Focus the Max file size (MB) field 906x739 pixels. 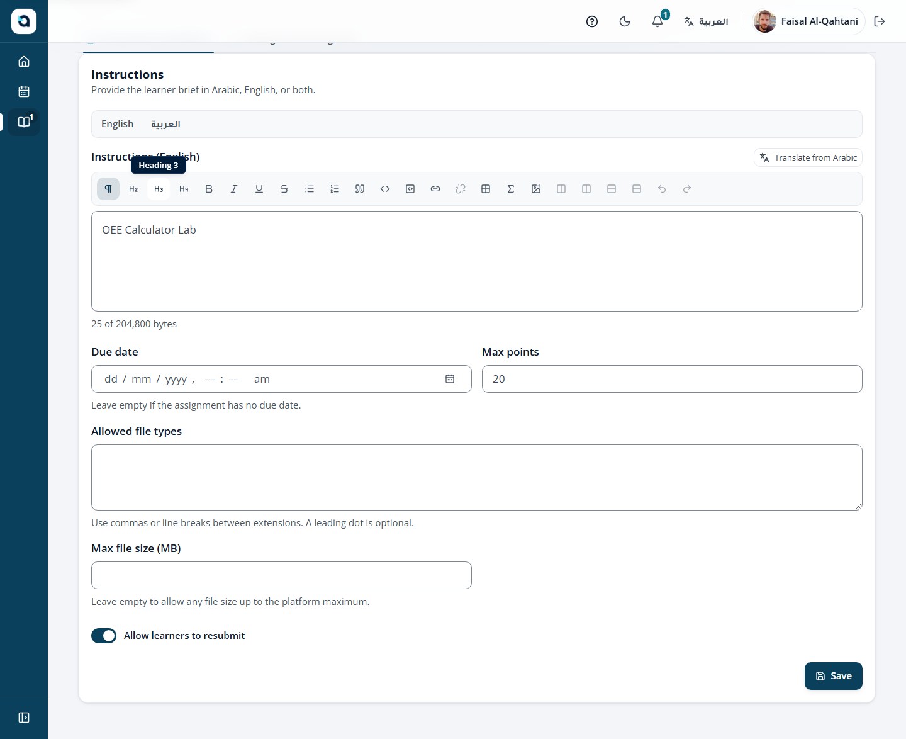point(281,575)
